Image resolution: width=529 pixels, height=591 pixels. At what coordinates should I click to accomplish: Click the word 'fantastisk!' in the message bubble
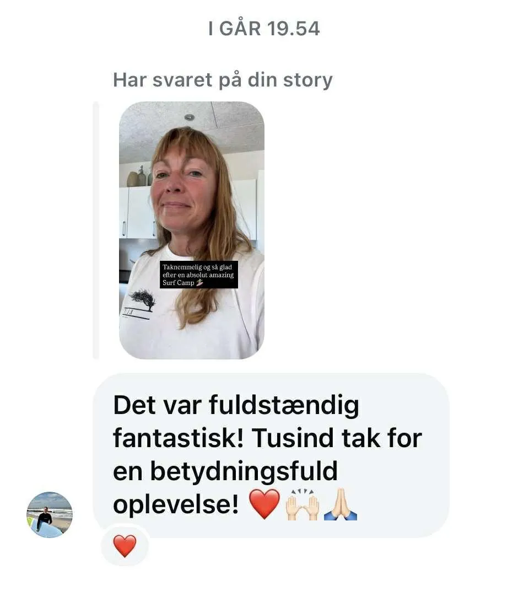[x=179, y=438]
